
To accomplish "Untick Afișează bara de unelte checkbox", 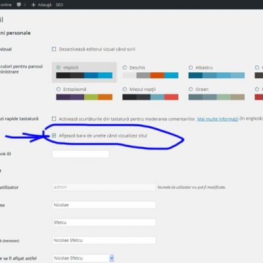I will tap(54, 135).
